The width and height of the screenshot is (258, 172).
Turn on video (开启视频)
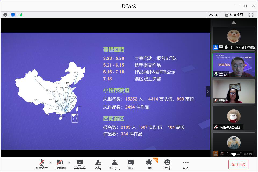[60, 164]
